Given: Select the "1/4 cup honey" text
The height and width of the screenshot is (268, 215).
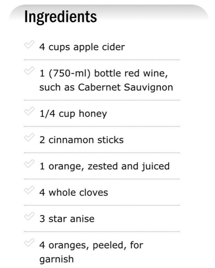Looking at the screenshot, I should click(73, 114).
